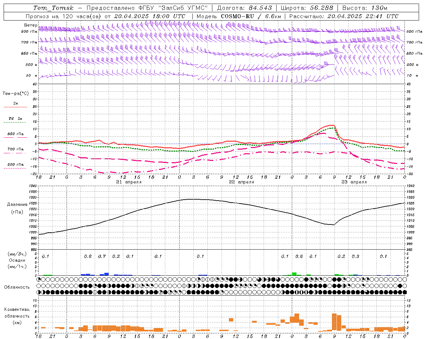Click the Высота: 130м value
Screen dimensions: 424x339
[365, 8]
